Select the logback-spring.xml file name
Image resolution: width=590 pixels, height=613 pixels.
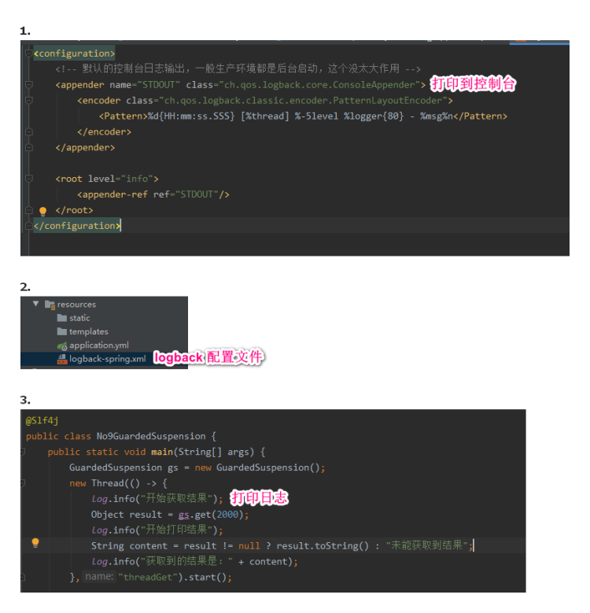point(108,359)
